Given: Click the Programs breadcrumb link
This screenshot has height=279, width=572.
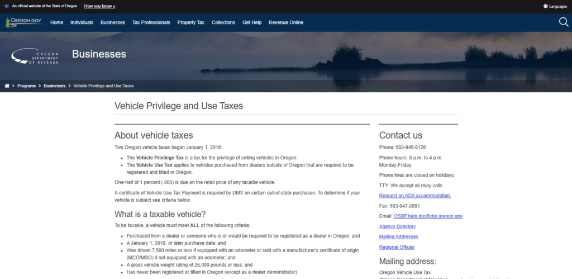Looking at the screenshot, I should point(26,86).
